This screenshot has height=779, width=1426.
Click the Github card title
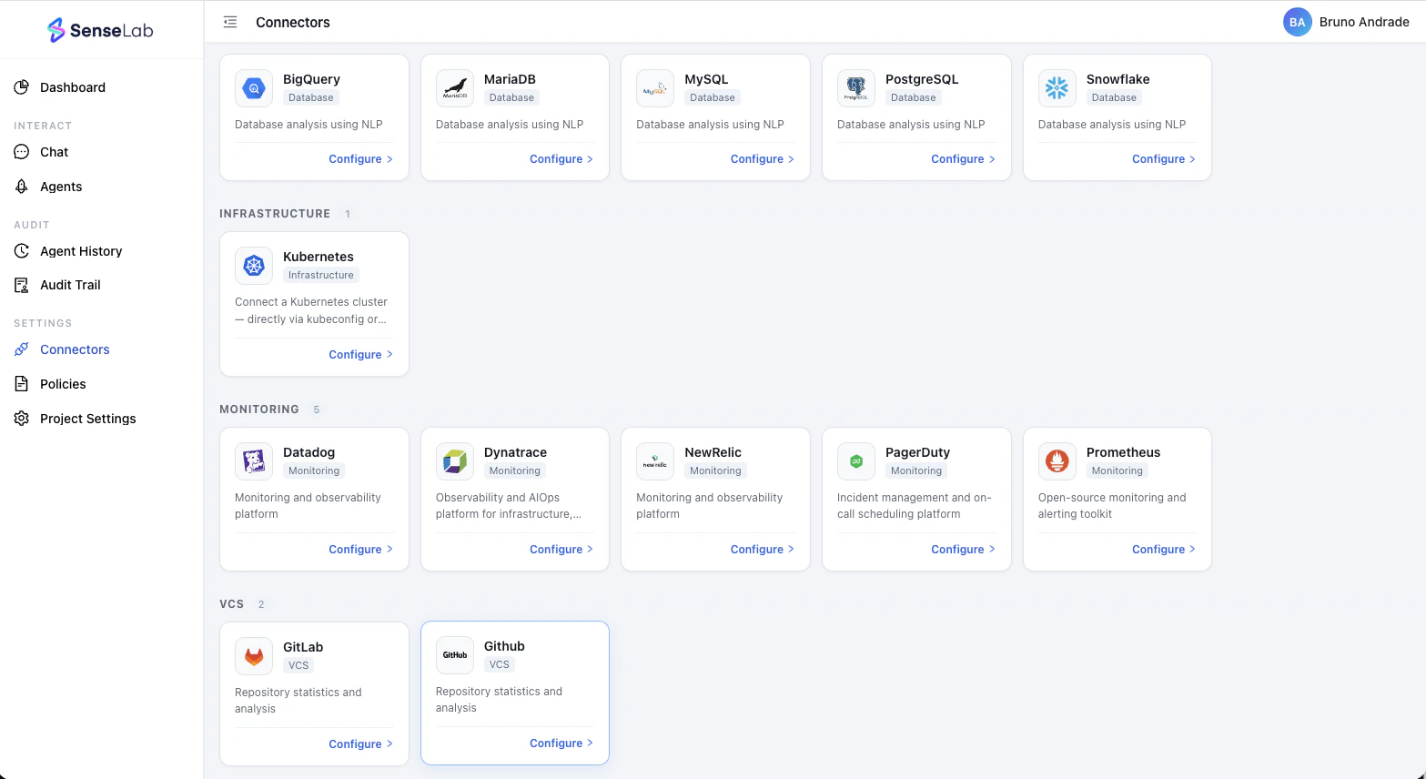click(504, 646)
